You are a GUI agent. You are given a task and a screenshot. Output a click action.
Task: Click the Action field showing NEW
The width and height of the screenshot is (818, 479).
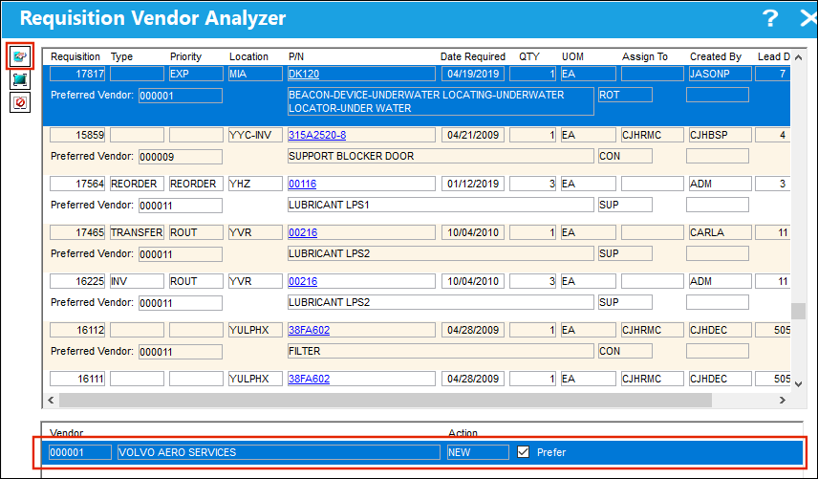(478, 452)
